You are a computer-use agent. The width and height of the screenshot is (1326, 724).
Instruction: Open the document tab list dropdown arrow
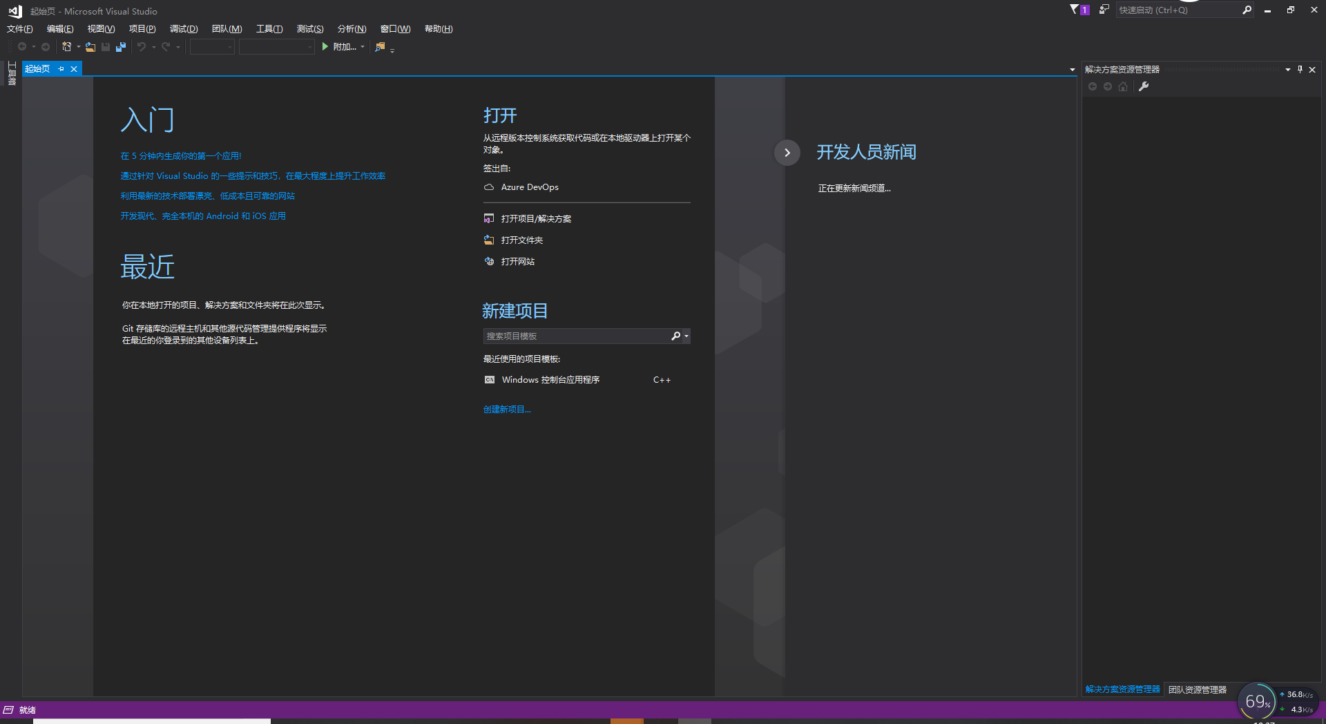[1072, 69]
